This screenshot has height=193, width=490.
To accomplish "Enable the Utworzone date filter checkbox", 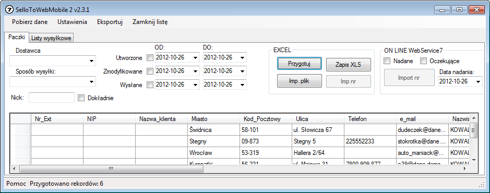I will pos(150,58).
